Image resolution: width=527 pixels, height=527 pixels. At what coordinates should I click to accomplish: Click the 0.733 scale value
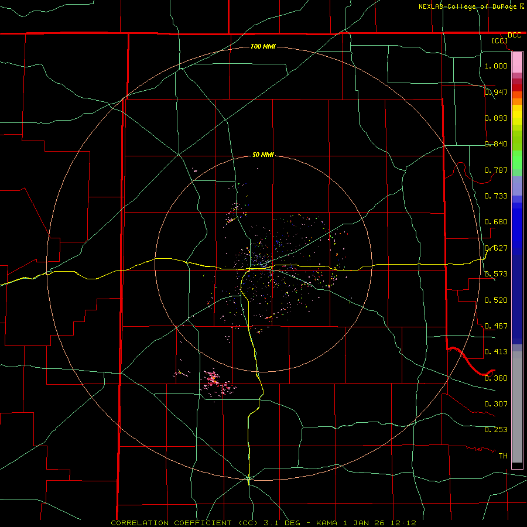pyautogui.click(x=496, y=196)
